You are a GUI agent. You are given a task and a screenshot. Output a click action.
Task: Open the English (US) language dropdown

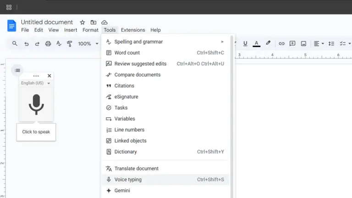35,83
